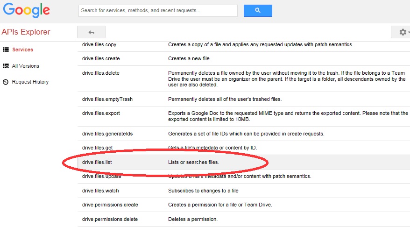Open the drive.files.delete method

(100, 73)
